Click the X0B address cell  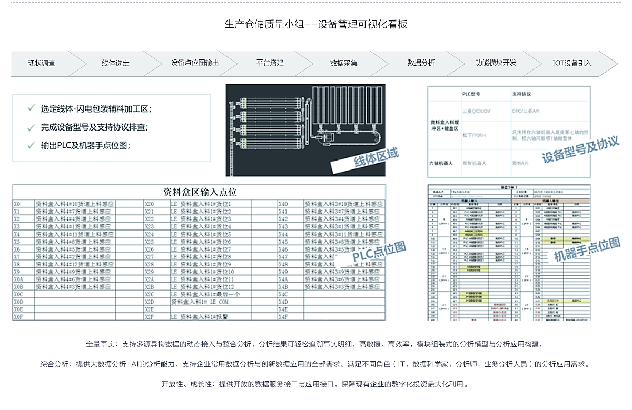(24, 287)
